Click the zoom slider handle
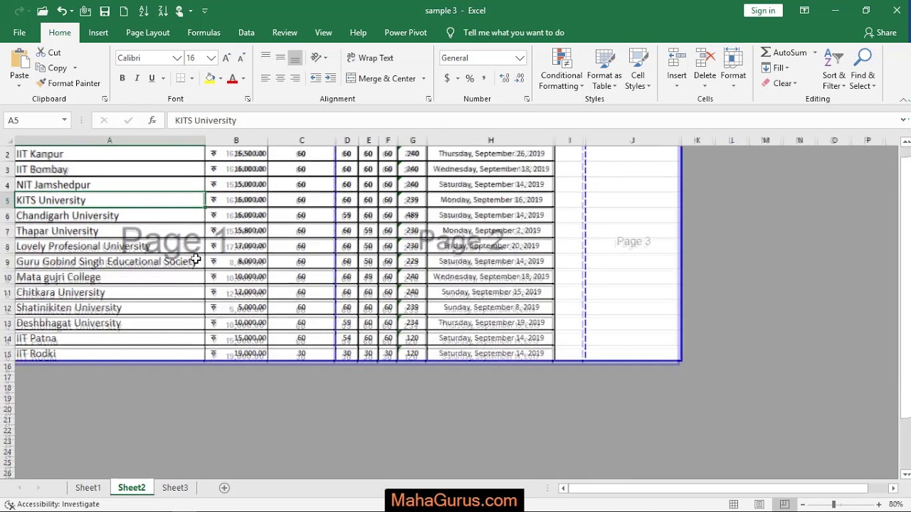The width and height of the screenshot is (911, 512). pyautogui.click(x=833, y=504)
